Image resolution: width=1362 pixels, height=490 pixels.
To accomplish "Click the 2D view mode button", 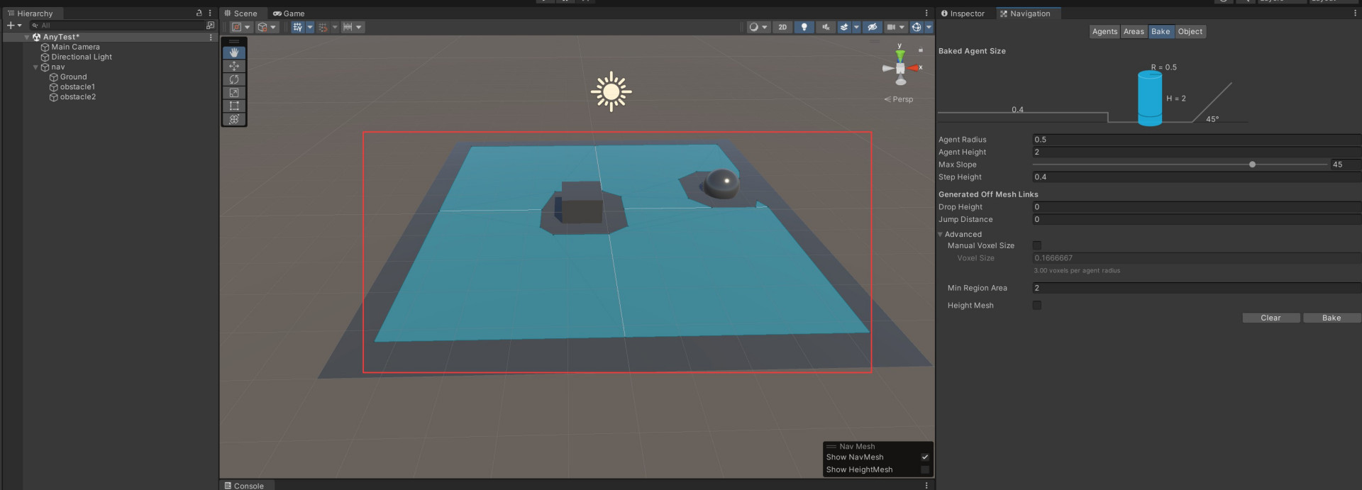I will click(782, 27).
